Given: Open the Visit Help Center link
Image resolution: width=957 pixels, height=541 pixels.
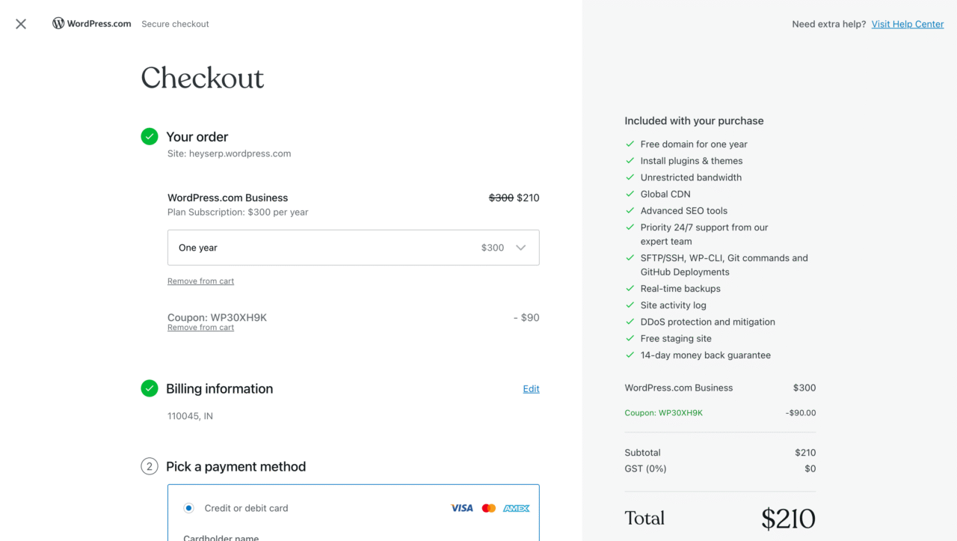Looking at the screenshot, I should (x=907, y=23).
